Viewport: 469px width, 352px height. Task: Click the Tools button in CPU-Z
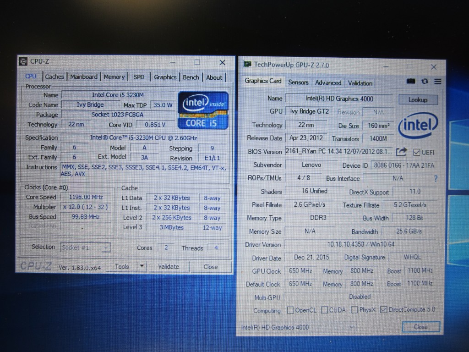point(122,266)
